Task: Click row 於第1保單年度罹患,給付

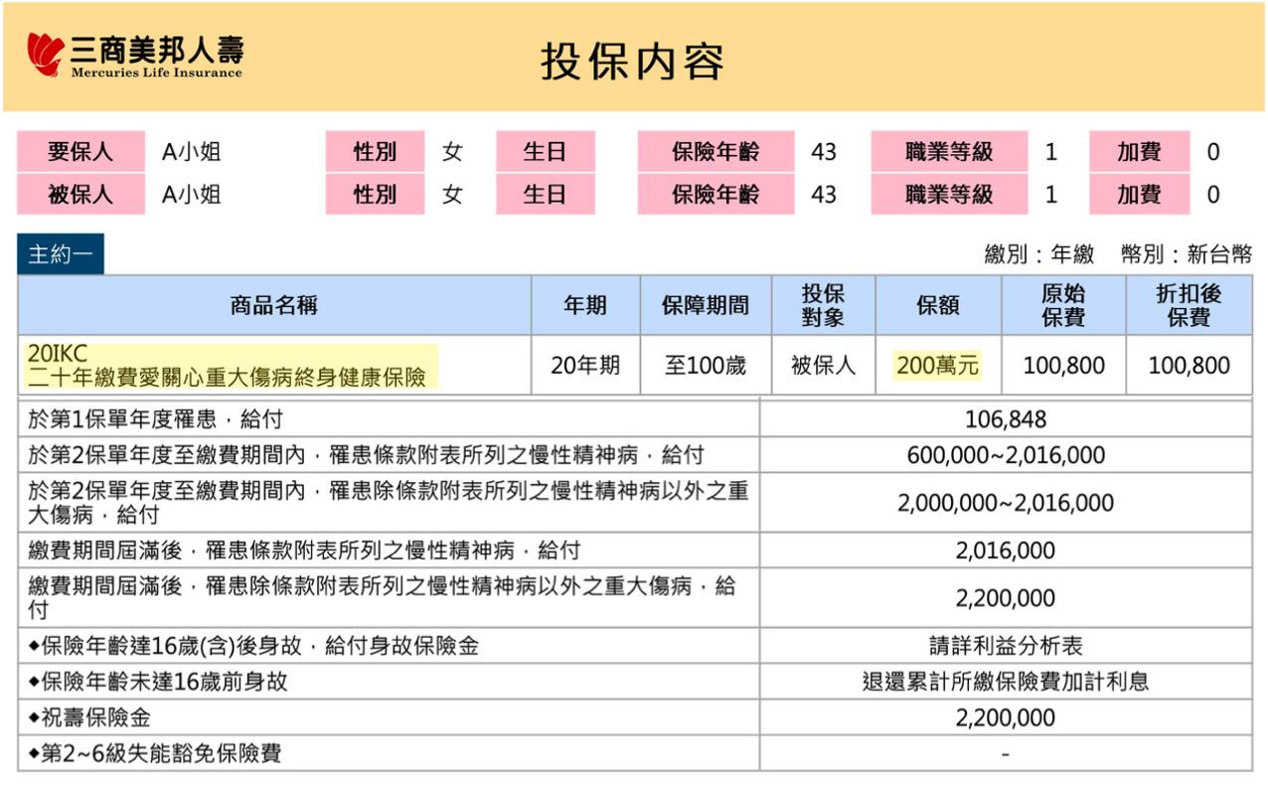Action: [x=389, y=419]
